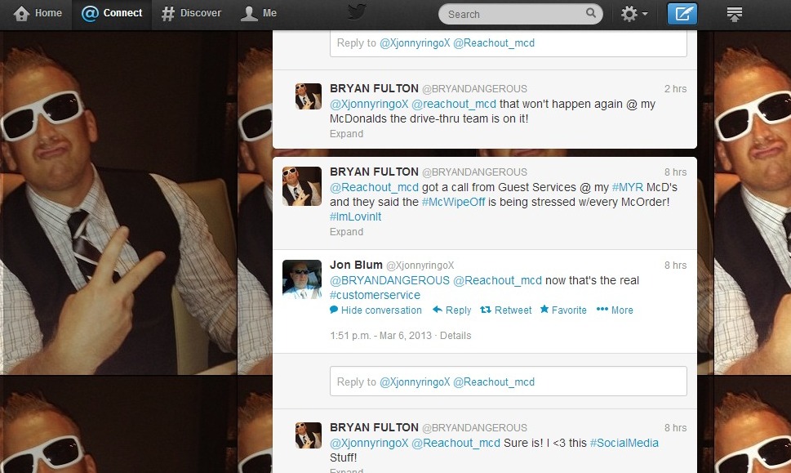
Task: Open avatar on the drive-thru team tweet
Action: (x=309, y=96)
